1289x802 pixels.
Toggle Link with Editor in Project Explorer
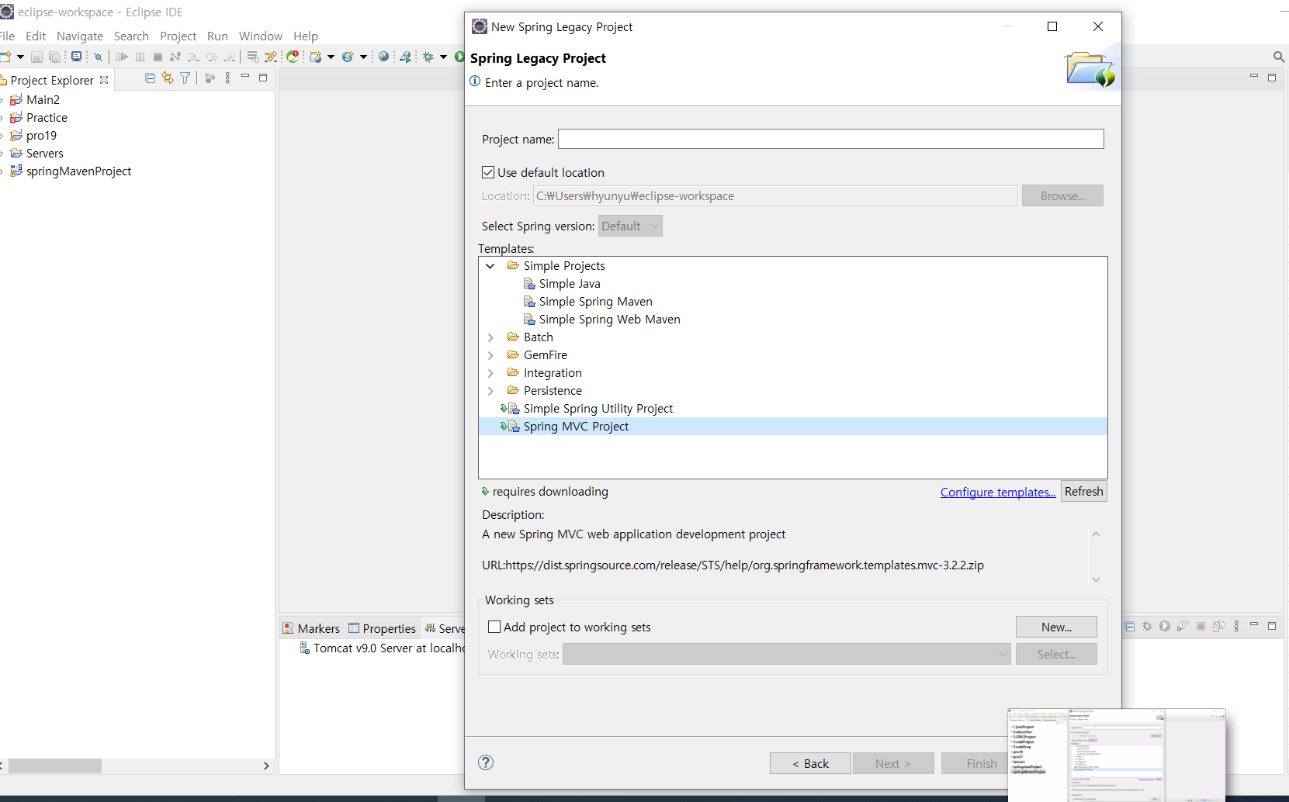[x=168, y=78]
